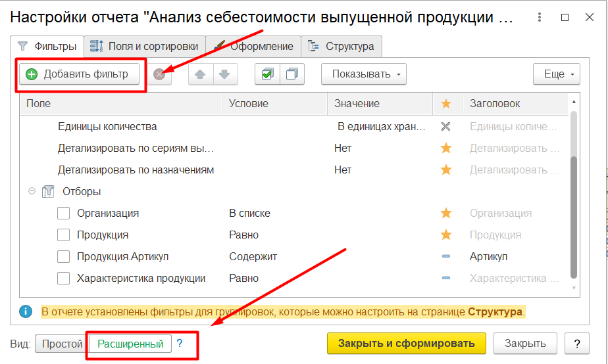
Task: Toggle star in Организация row
Action: tap(446, 213)
